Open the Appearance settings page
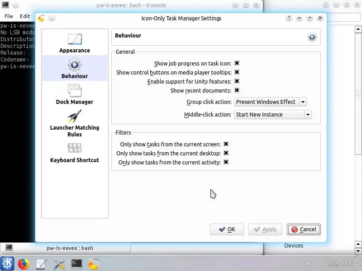Viewport: 362px width, 271px height. point(75,43)
